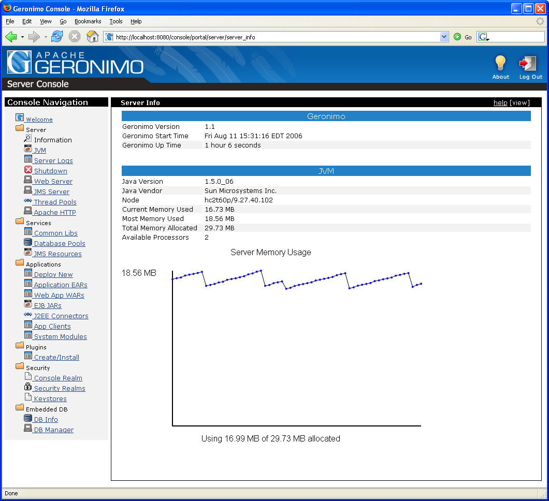The height and width of the screenshot is (501, 549).
Task: Open the Common Libs link
Action: click(55, 233)
